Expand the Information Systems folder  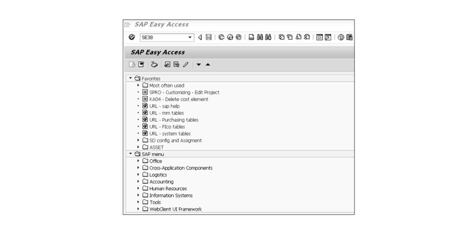[x=138, y=195]
